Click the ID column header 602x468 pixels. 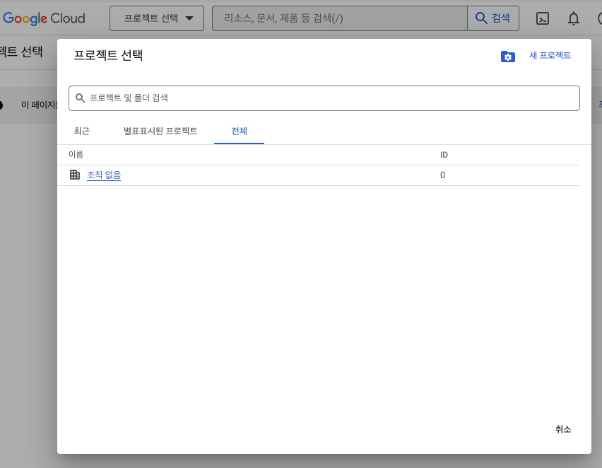click(x=444, y=155)
